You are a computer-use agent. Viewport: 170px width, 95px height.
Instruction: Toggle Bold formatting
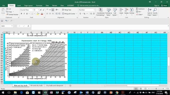(21, 14)
